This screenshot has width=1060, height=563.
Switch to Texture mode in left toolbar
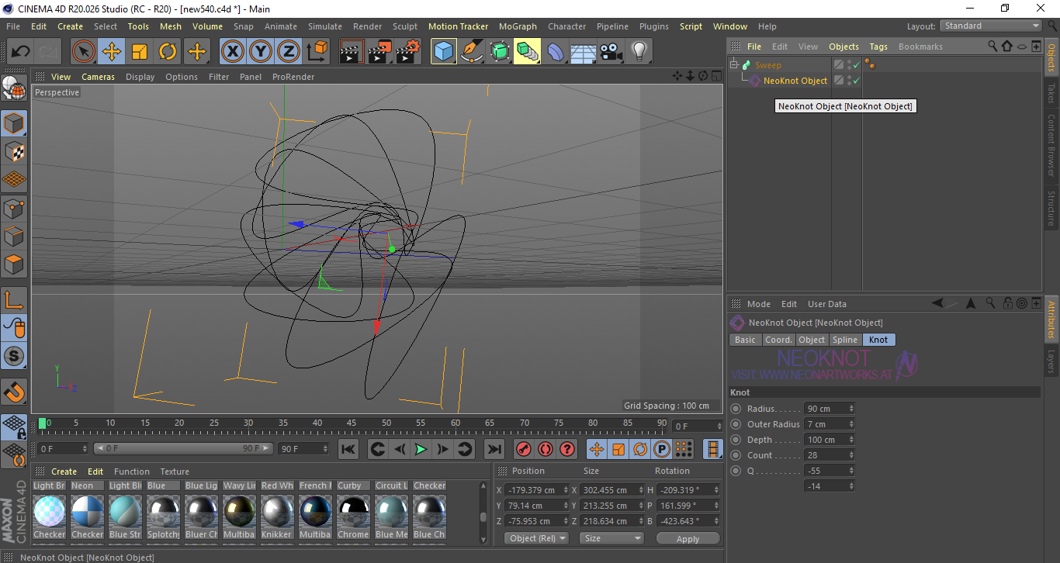(x=14, y=152)
